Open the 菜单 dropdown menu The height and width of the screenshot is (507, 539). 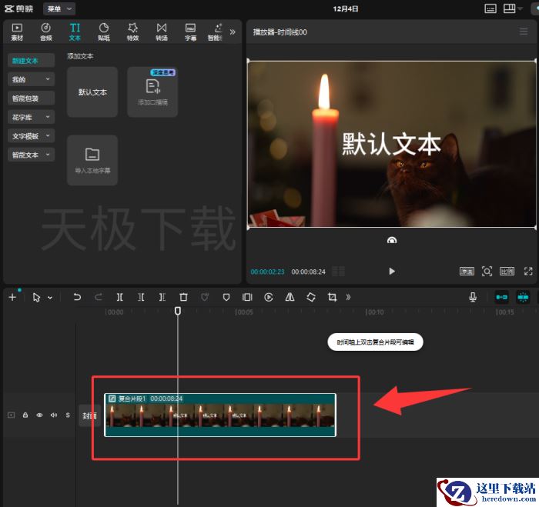pyautogui.click(x=59, y=8)
